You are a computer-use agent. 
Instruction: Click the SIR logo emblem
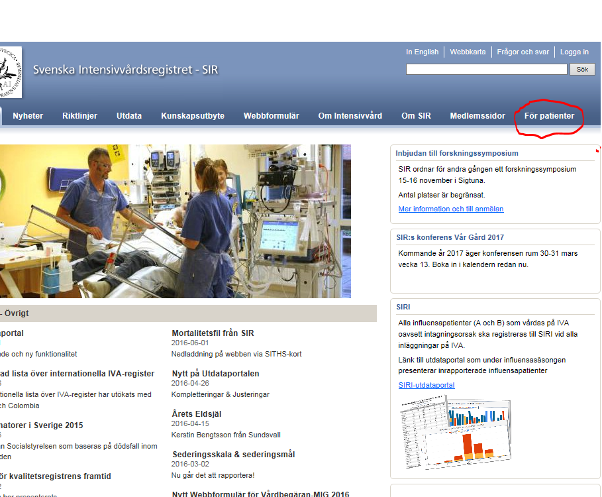coord(11,72)
